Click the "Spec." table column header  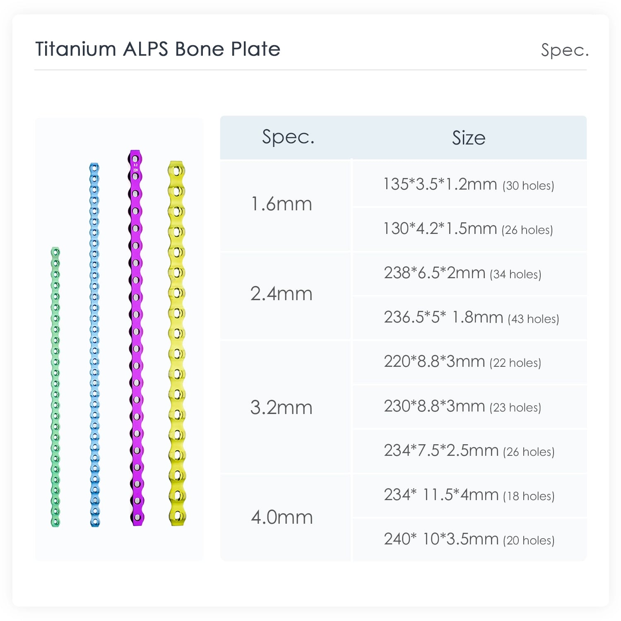[x=288, y=137]
